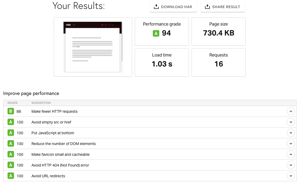Click the A badge beside Put JavaScript at bottom

(x=11, y=133)
